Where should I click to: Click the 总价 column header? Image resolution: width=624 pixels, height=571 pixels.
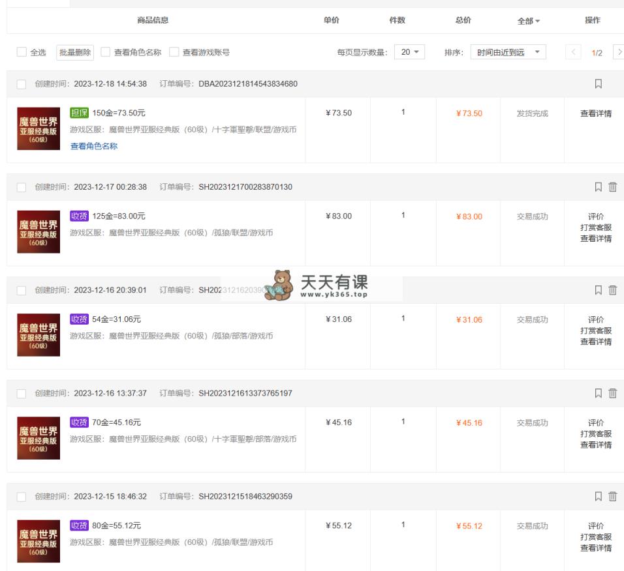[463, 20]
